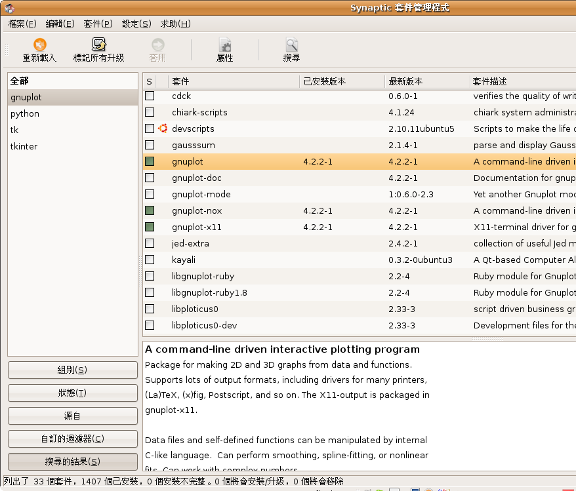Toggle the status checkbox for jed-extra
The image size is (576, 491).
(x=150, y=243)
